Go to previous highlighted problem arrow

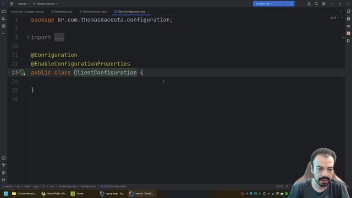tap(339, 18)
